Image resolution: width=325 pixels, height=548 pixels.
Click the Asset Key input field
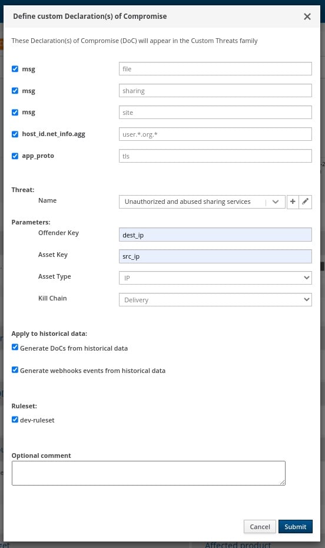[x=215, y=256]
